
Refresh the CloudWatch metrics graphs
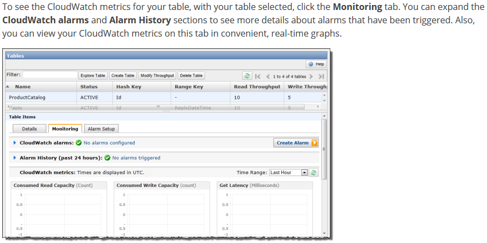314,173
